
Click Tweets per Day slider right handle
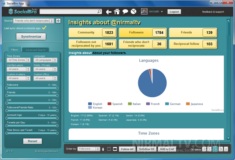coord(57,126)
